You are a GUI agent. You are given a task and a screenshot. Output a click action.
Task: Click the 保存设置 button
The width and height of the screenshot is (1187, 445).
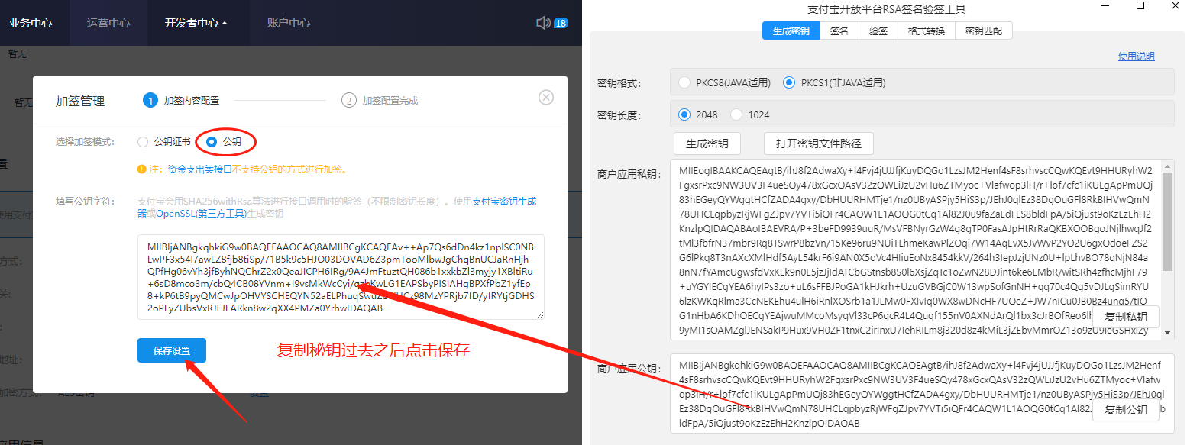coord(172,350)
